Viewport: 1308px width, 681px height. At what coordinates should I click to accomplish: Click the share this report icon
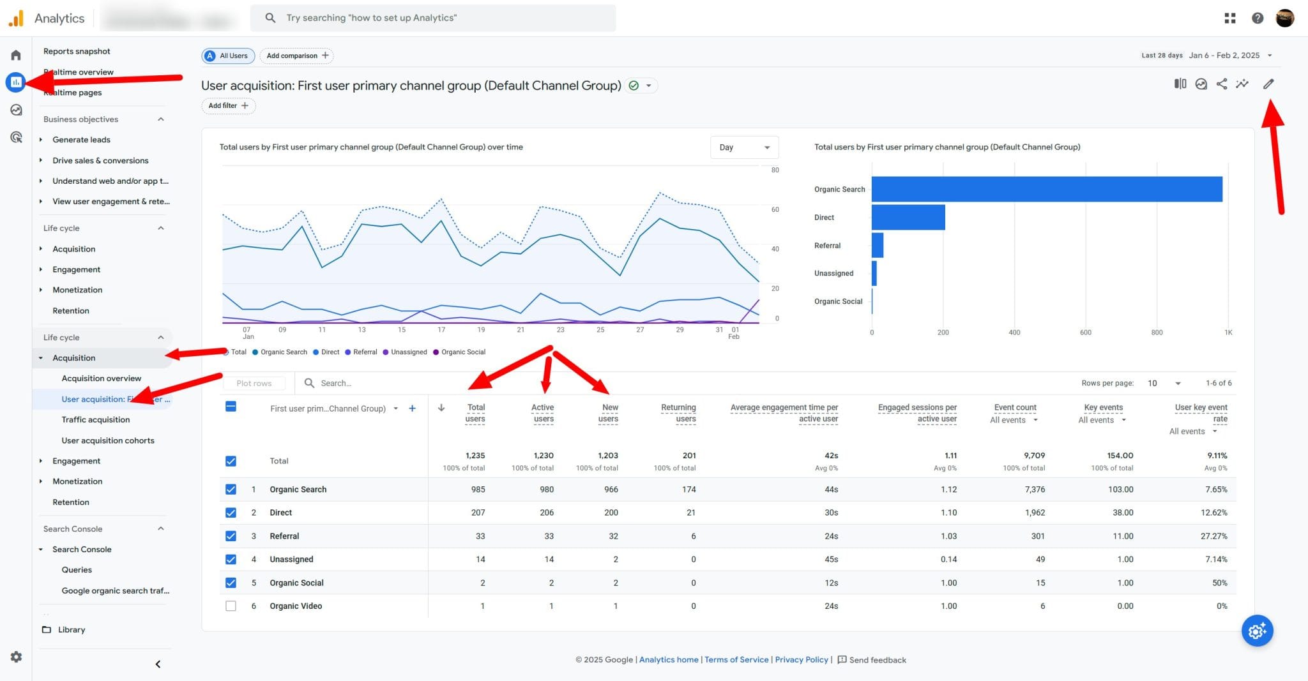1222,84
